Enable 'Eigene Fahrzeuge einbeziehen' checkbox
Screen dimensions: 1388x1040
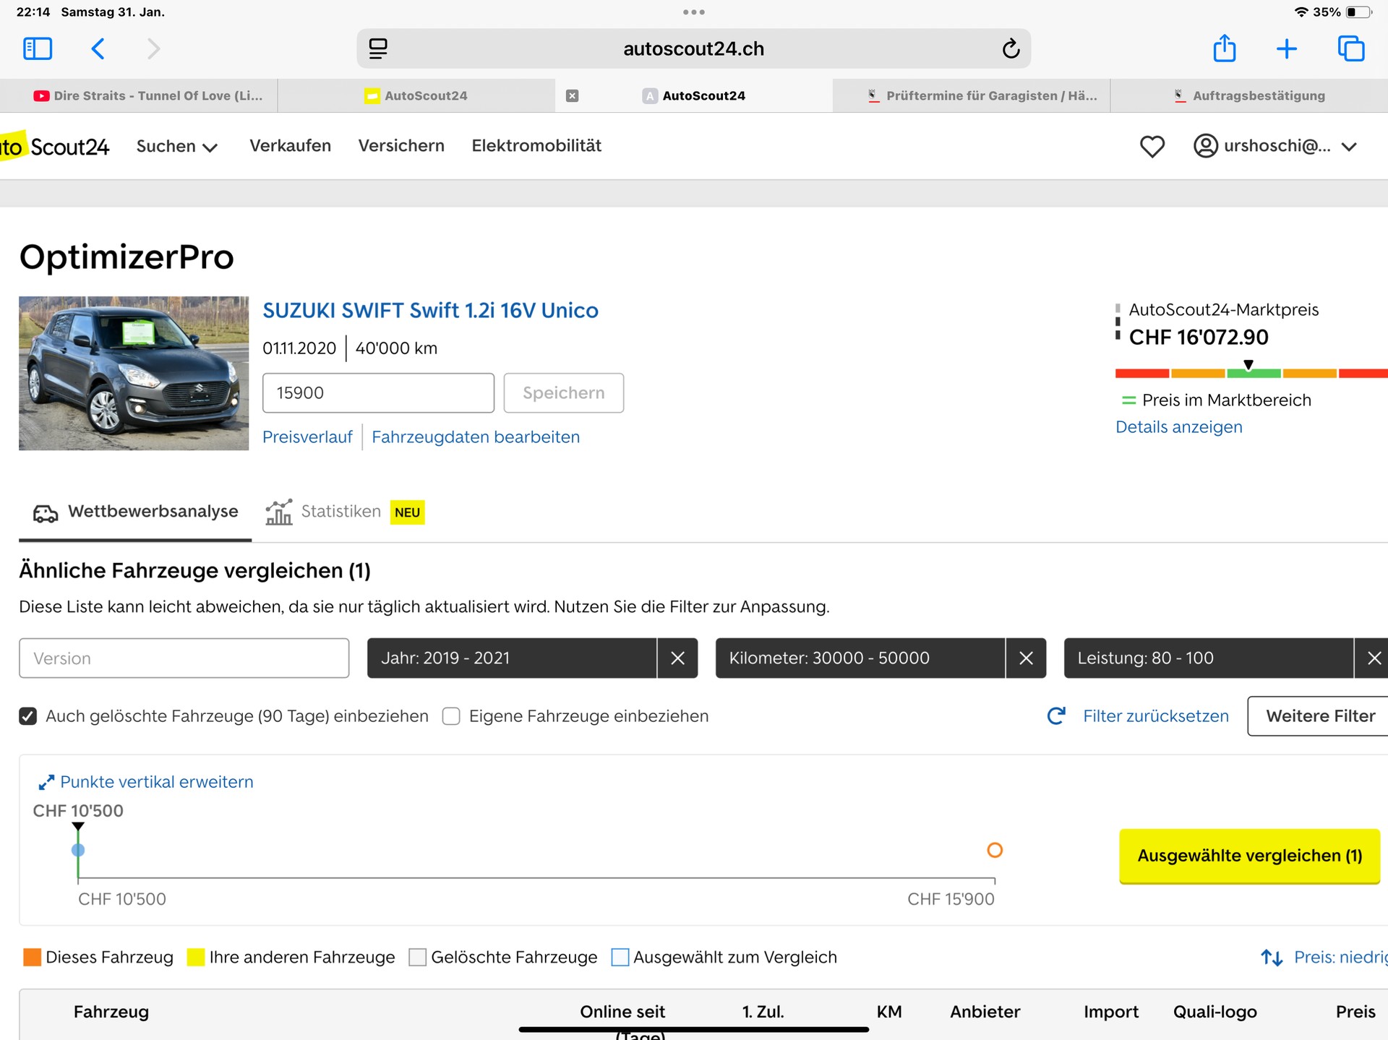coord(451,716)
